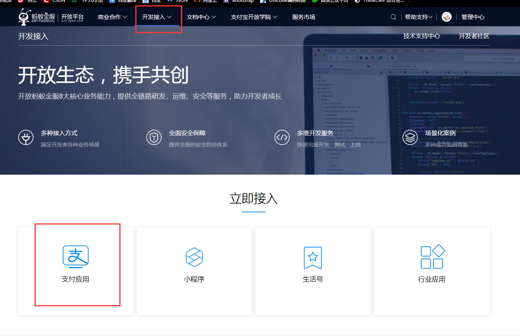
Task: Open 管理中心
Action: point(473,17)
